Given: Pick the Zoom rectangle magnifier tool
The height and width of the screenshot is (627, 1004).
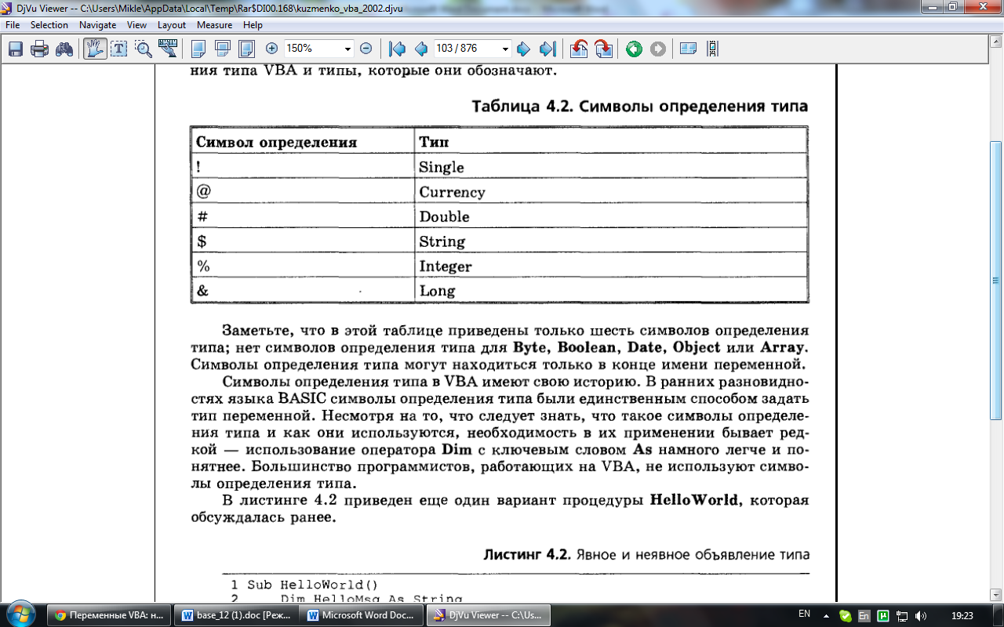Looking at the screenshot, I should (x=143, y=49).
